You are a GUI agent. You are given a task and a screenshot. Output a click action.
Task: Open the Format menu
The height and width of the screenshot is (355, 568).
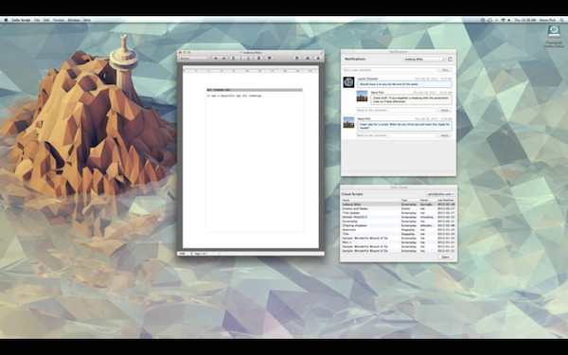(x=59, y=20)
